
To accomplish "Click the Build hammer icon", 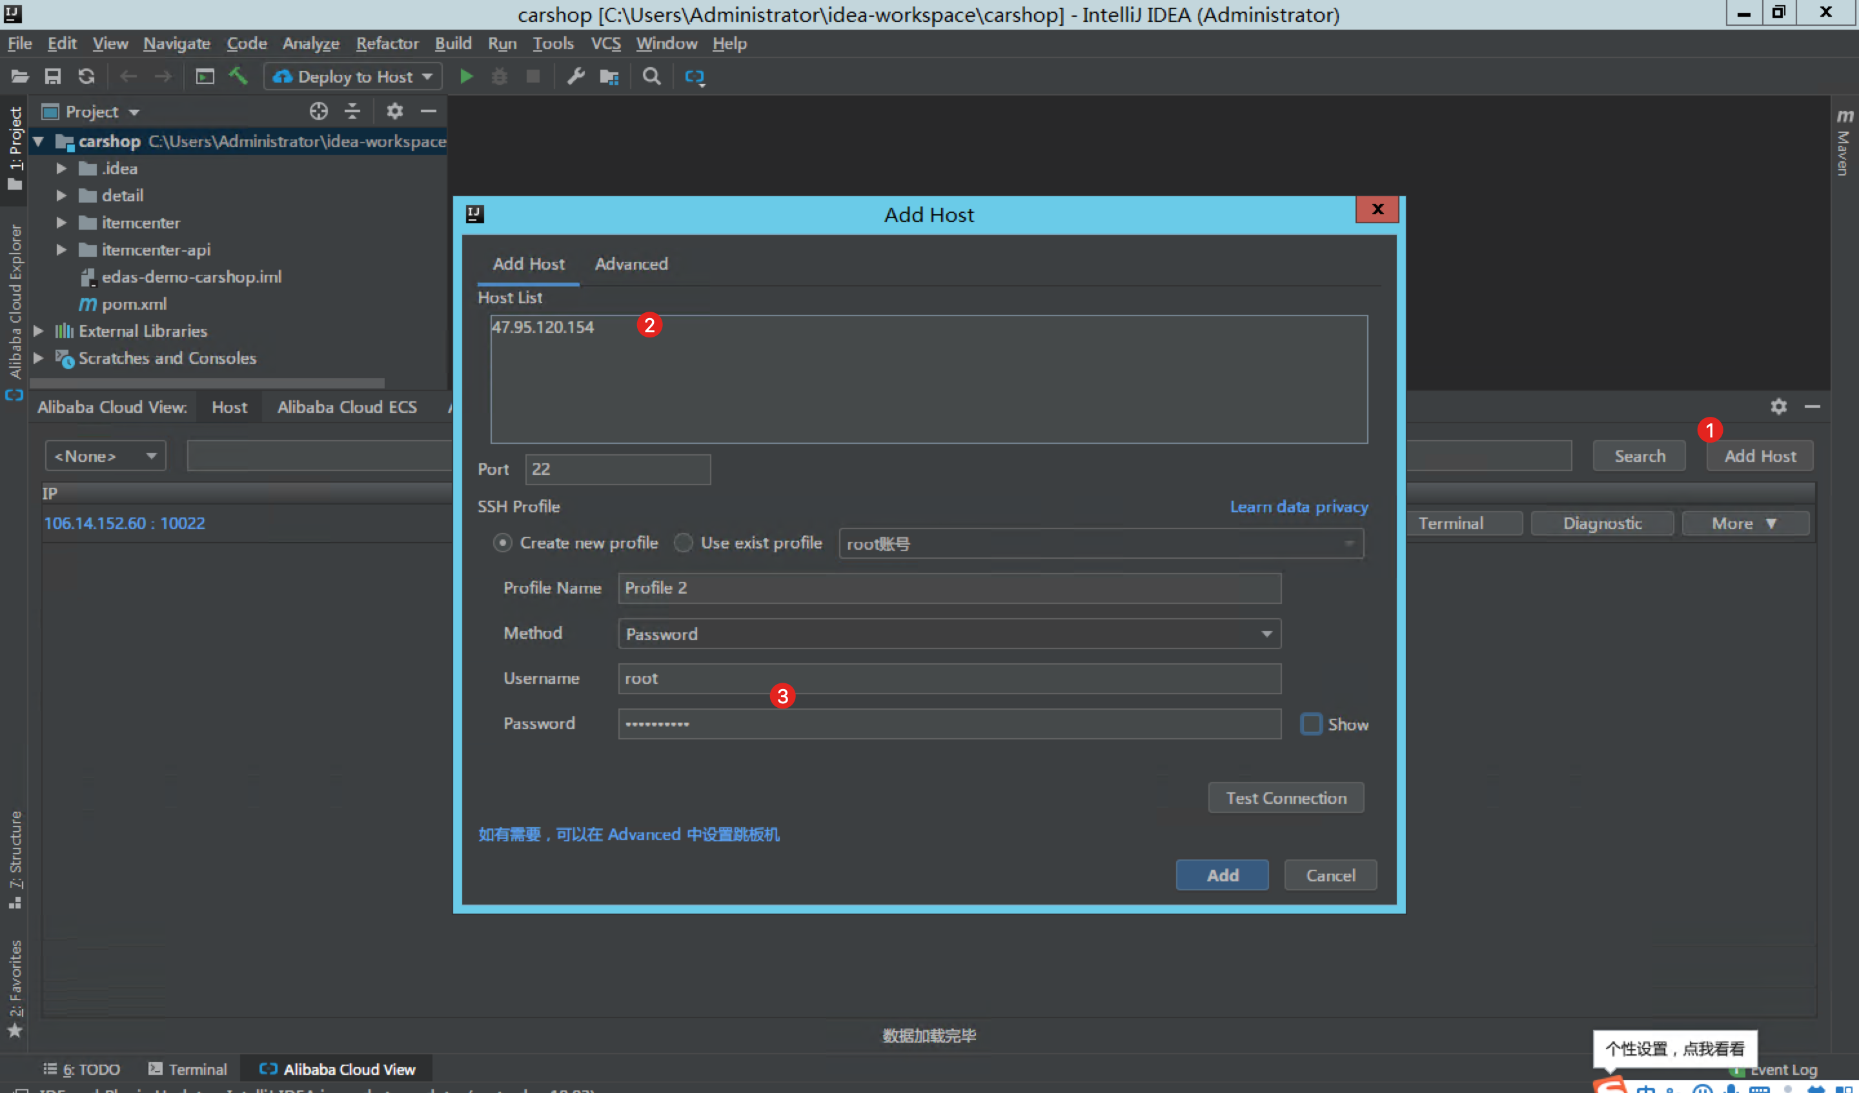I will pos(238,76).
